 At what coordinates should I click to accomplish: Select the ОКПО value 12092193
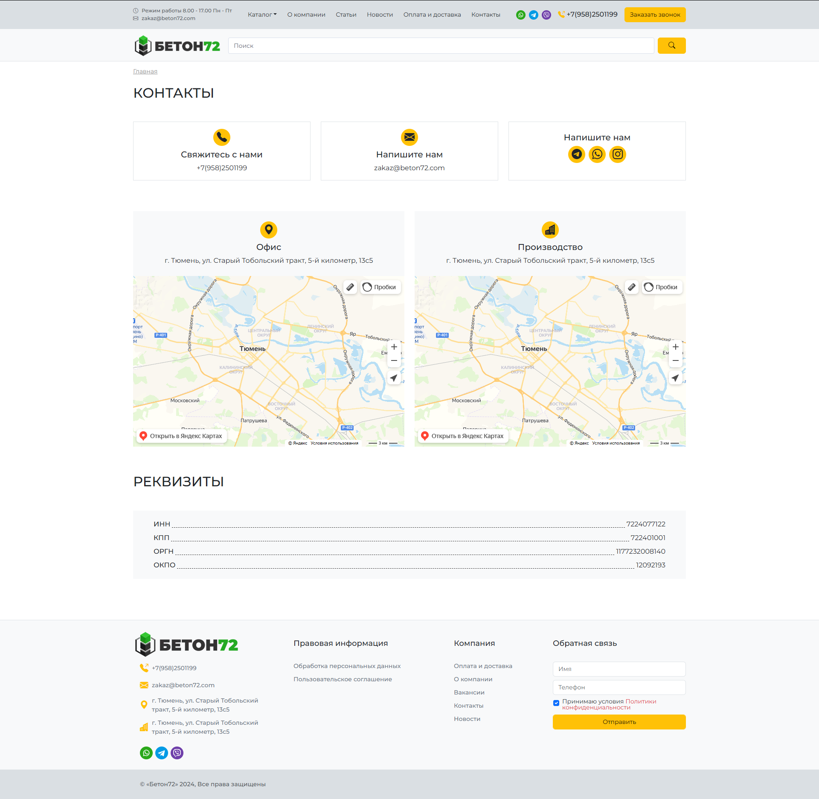tap(651, 565)
